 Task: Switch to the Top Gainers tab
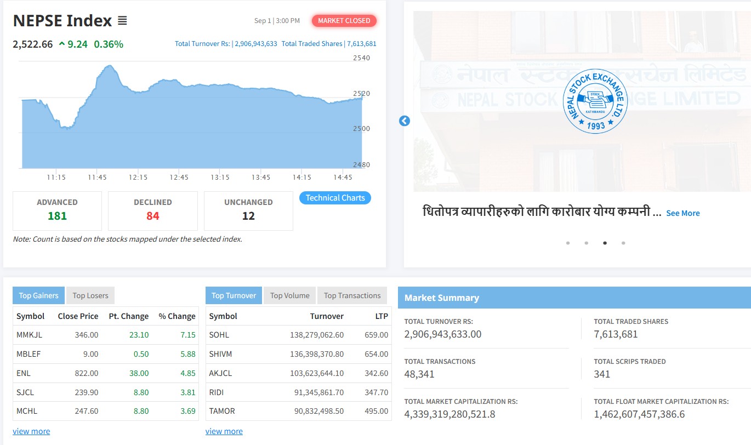pyautogui.click(x=38, y=295)
